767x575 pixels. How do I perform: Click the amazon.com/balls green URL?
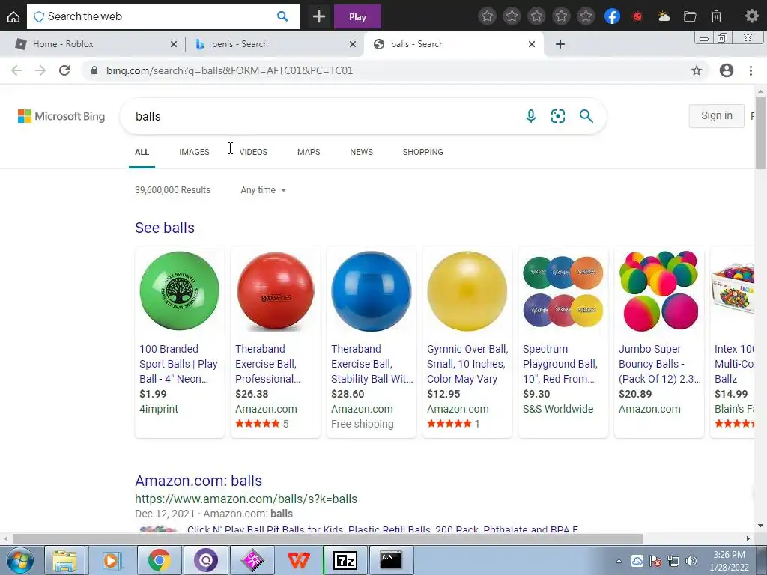(246, 499)
